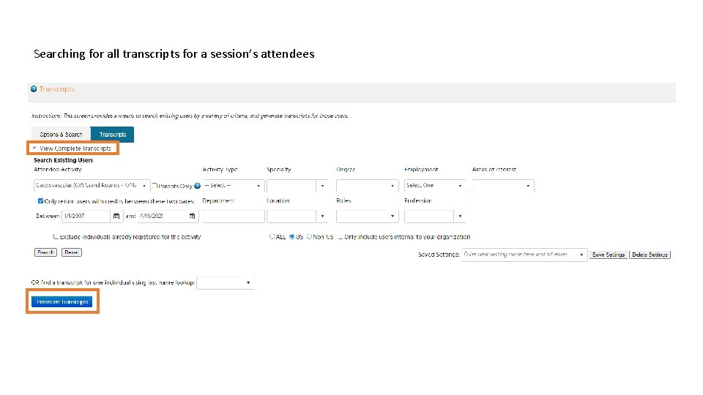This screenshot has width=703, height=395.
Task: Check exclude individuals already registered box
Action: tap(56, 237)
